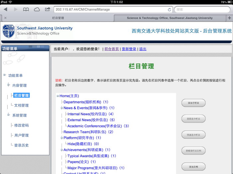Collapse the 系统管理 sidebar node

point(9,115)
